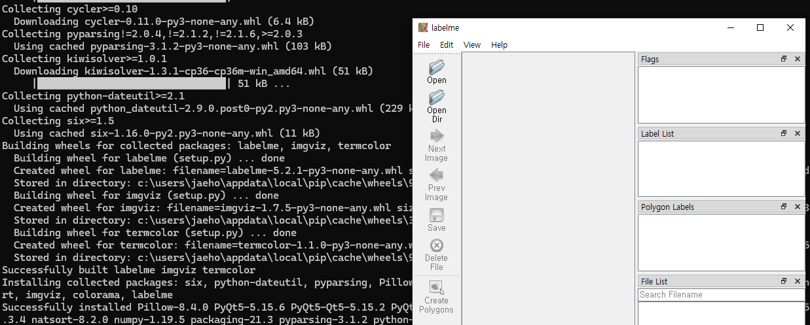
Task: Click the Search Filename input field
Action: coord(721,295)
